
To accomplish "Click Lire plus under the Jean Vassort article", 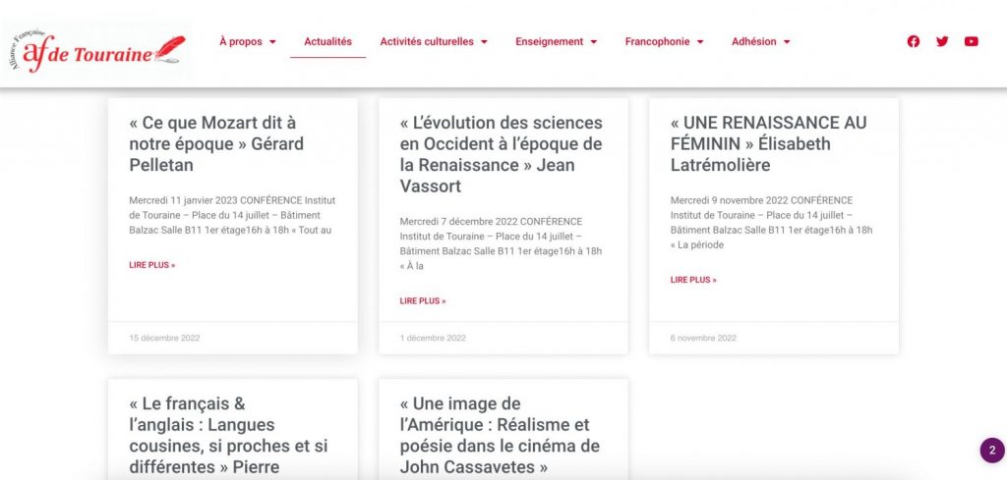I will 423,300.
